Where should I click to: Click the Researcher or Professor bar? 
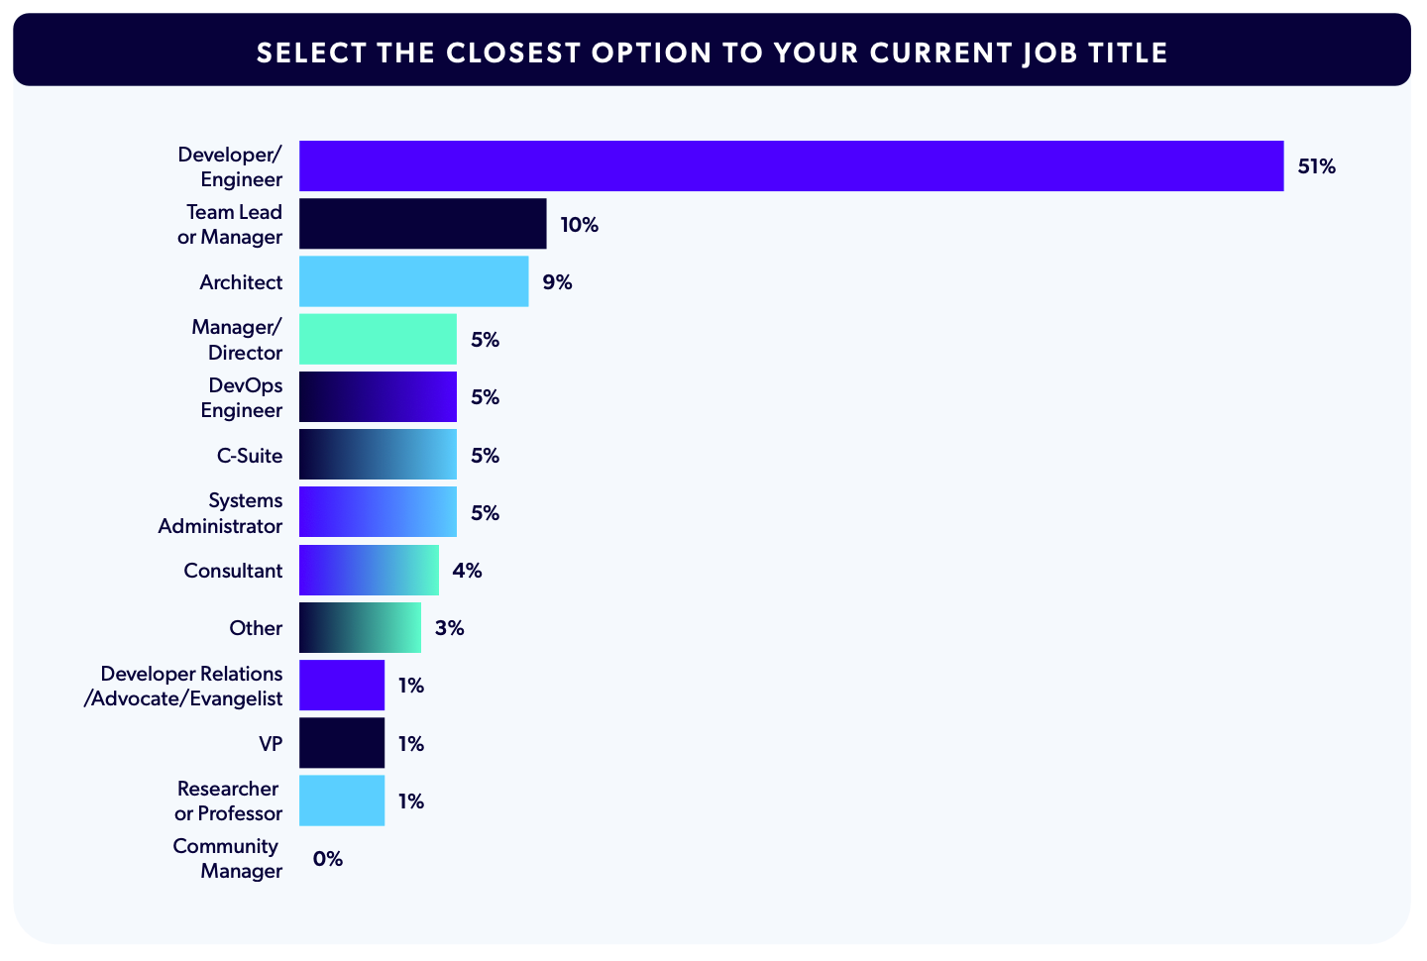click(x=341, y=801)
